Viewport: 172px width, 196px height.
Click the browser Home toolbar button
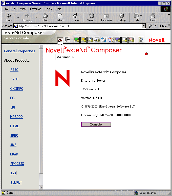(75, 18)
